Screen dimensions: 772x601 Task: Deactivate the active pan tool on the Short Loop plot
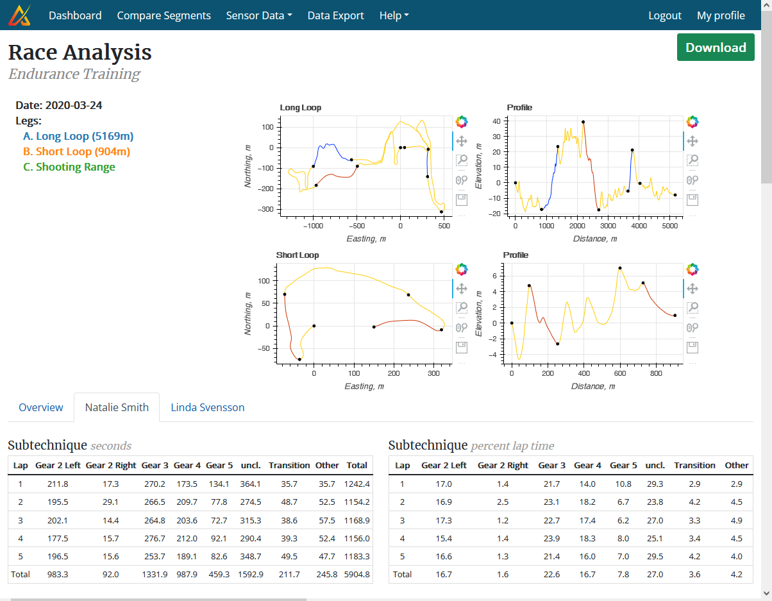(x=462, y=288)
